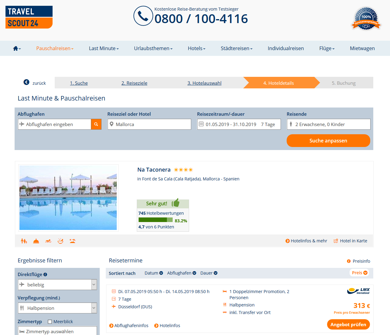Expand the Verpflegung Halbpension dropdown
The width and height of the screenshot is (390, 335).
pyautogui.click(x=57, y=308)
